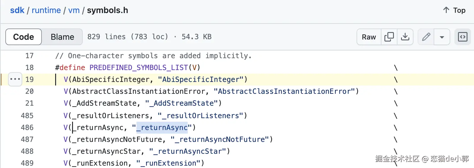The width and height of the screenshot is (474, 168).
Task: Expand more edit options dropdown
Action: tap(442, 37)
